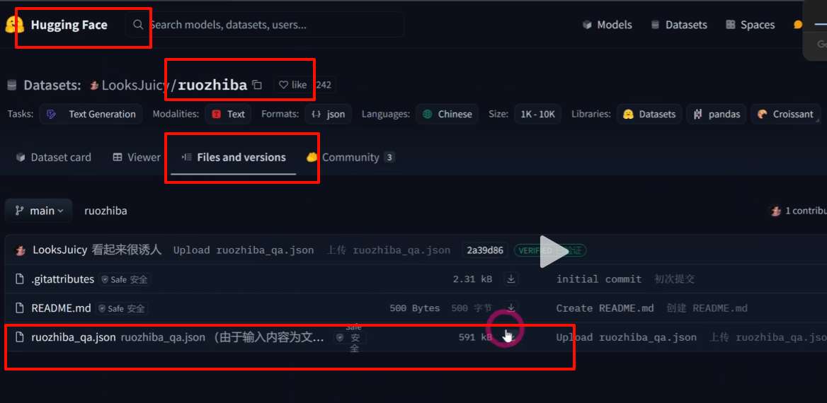Open the Create README.md commit link

click(x=605, y=308)
